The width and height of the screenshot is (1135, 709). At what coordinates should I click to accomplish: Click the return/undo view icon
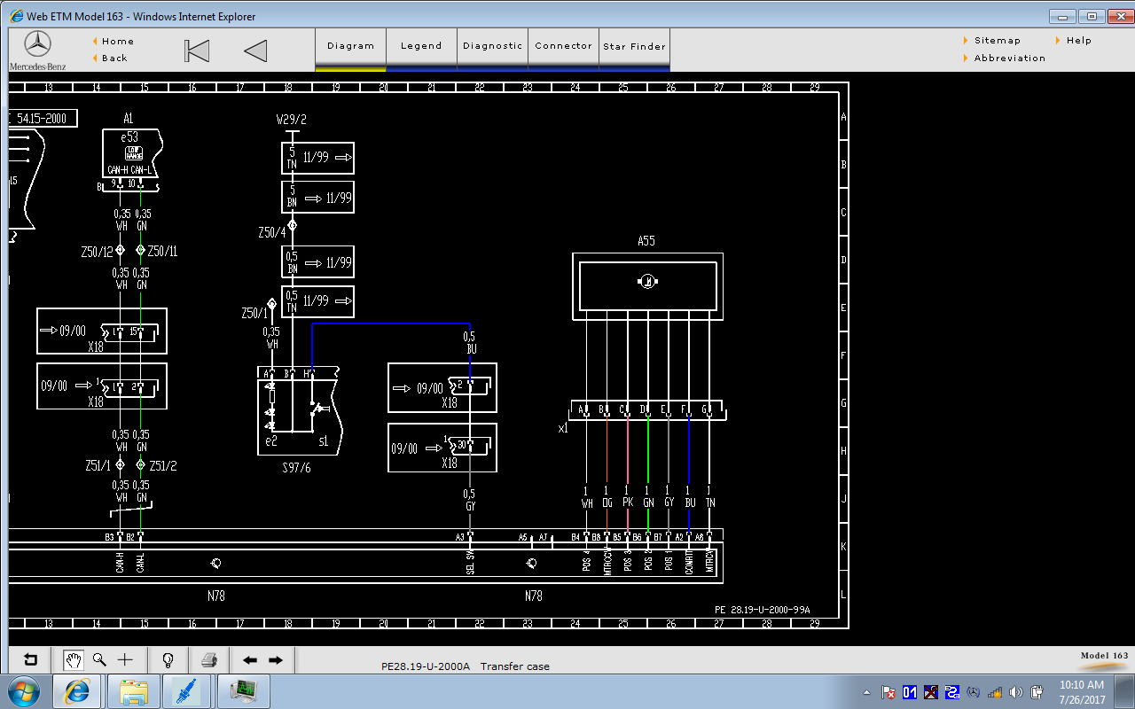[31, 659]
